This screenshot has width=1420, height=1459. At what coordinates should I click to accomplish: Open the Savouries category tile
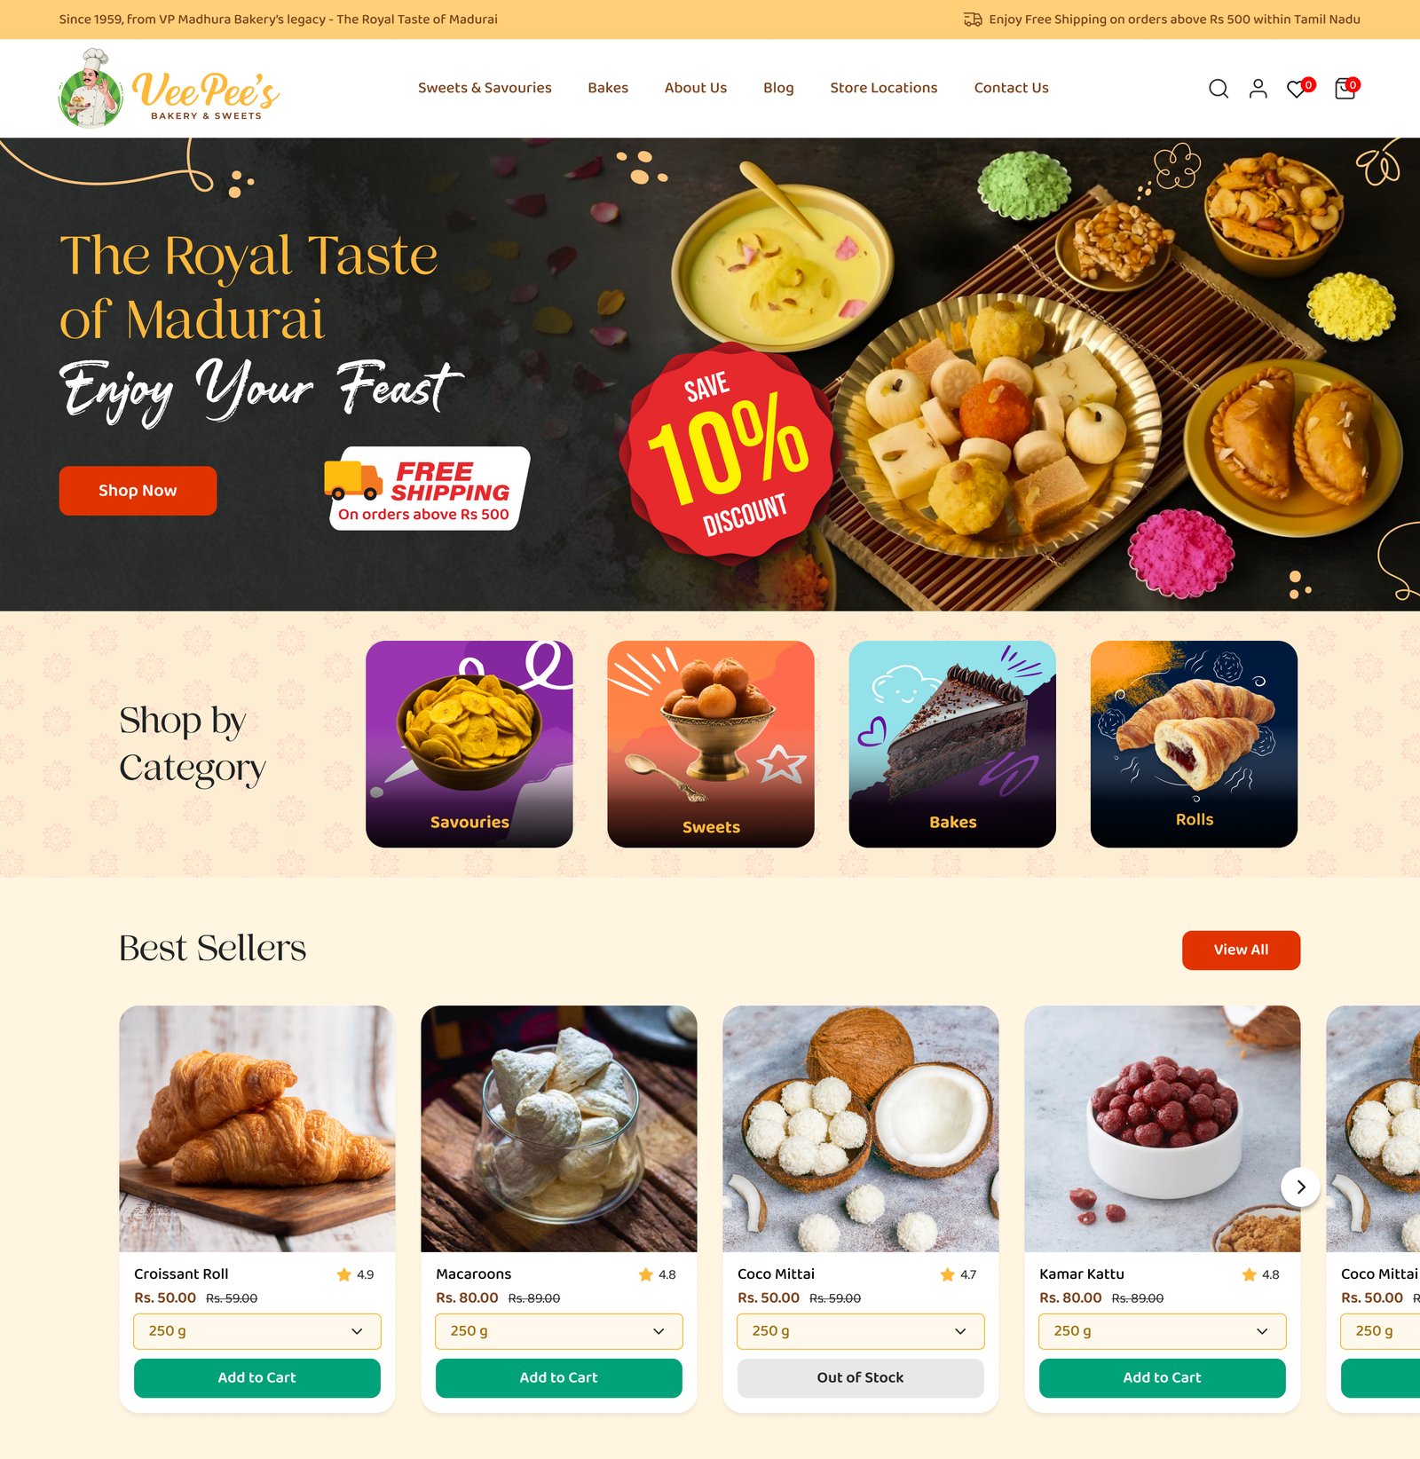469,744
